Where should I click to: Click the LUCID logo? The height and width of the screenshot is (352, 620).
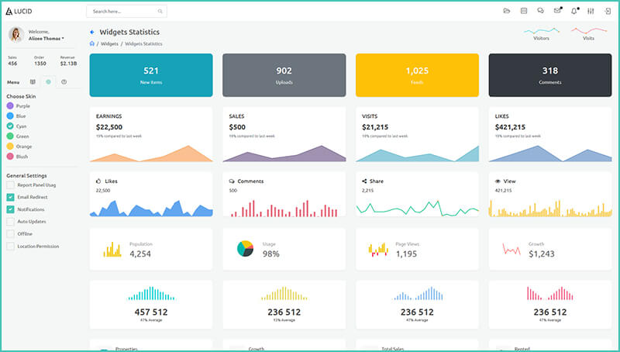pos(21,11)
